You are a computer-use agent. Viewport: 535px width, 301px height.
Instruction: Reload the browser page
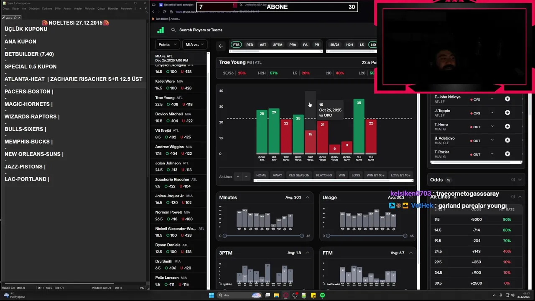pyautogui.click(x=164, y=12)
